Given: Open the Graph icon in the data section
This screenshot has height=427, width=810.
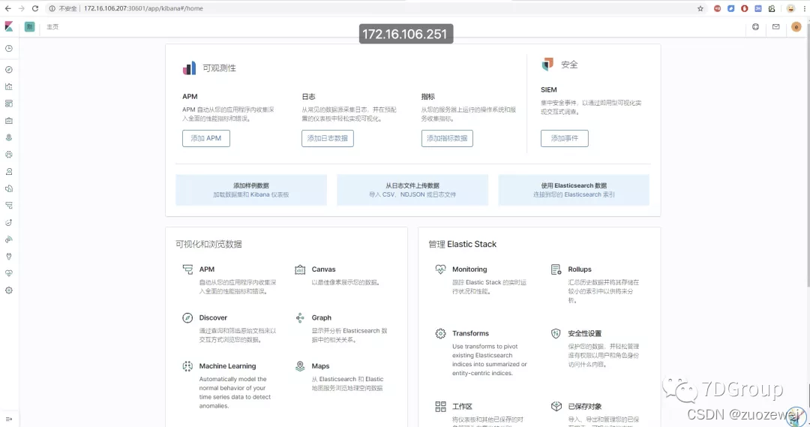Looking at the screenshot, I should [300, 318].
